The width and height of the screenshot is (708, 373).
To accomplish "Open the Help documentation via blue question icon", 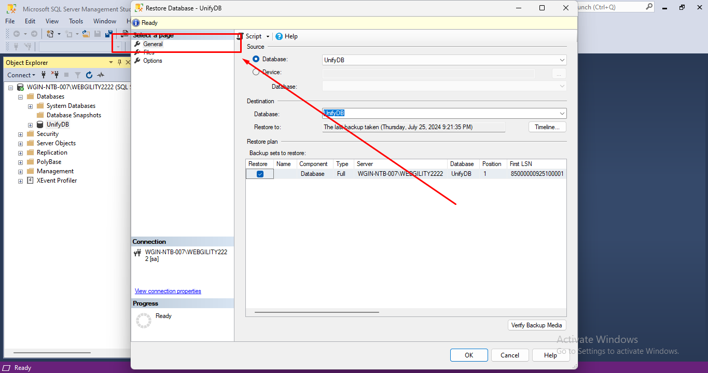I will click(x=279, y=36).
